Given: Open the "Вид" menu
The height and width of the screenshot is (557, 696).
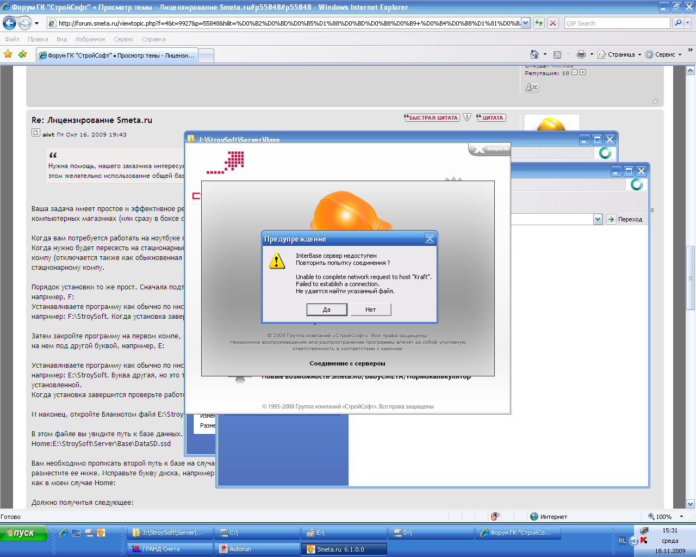Looking at the screenshot, I should click(x=62, y=39).
